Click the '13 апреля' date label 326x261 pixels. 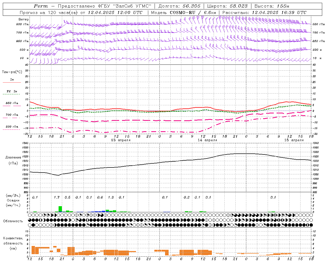(x=121, y=140)
